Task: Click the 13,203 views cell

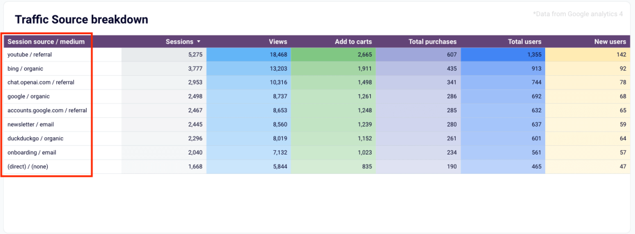Action: point(249,68)
